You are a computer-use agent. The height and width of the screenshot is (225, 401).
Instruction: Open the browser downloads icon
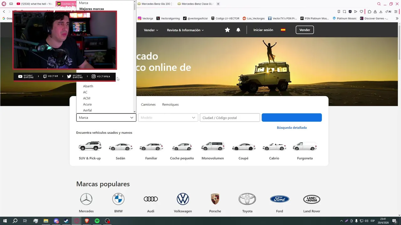coord(381,12)
